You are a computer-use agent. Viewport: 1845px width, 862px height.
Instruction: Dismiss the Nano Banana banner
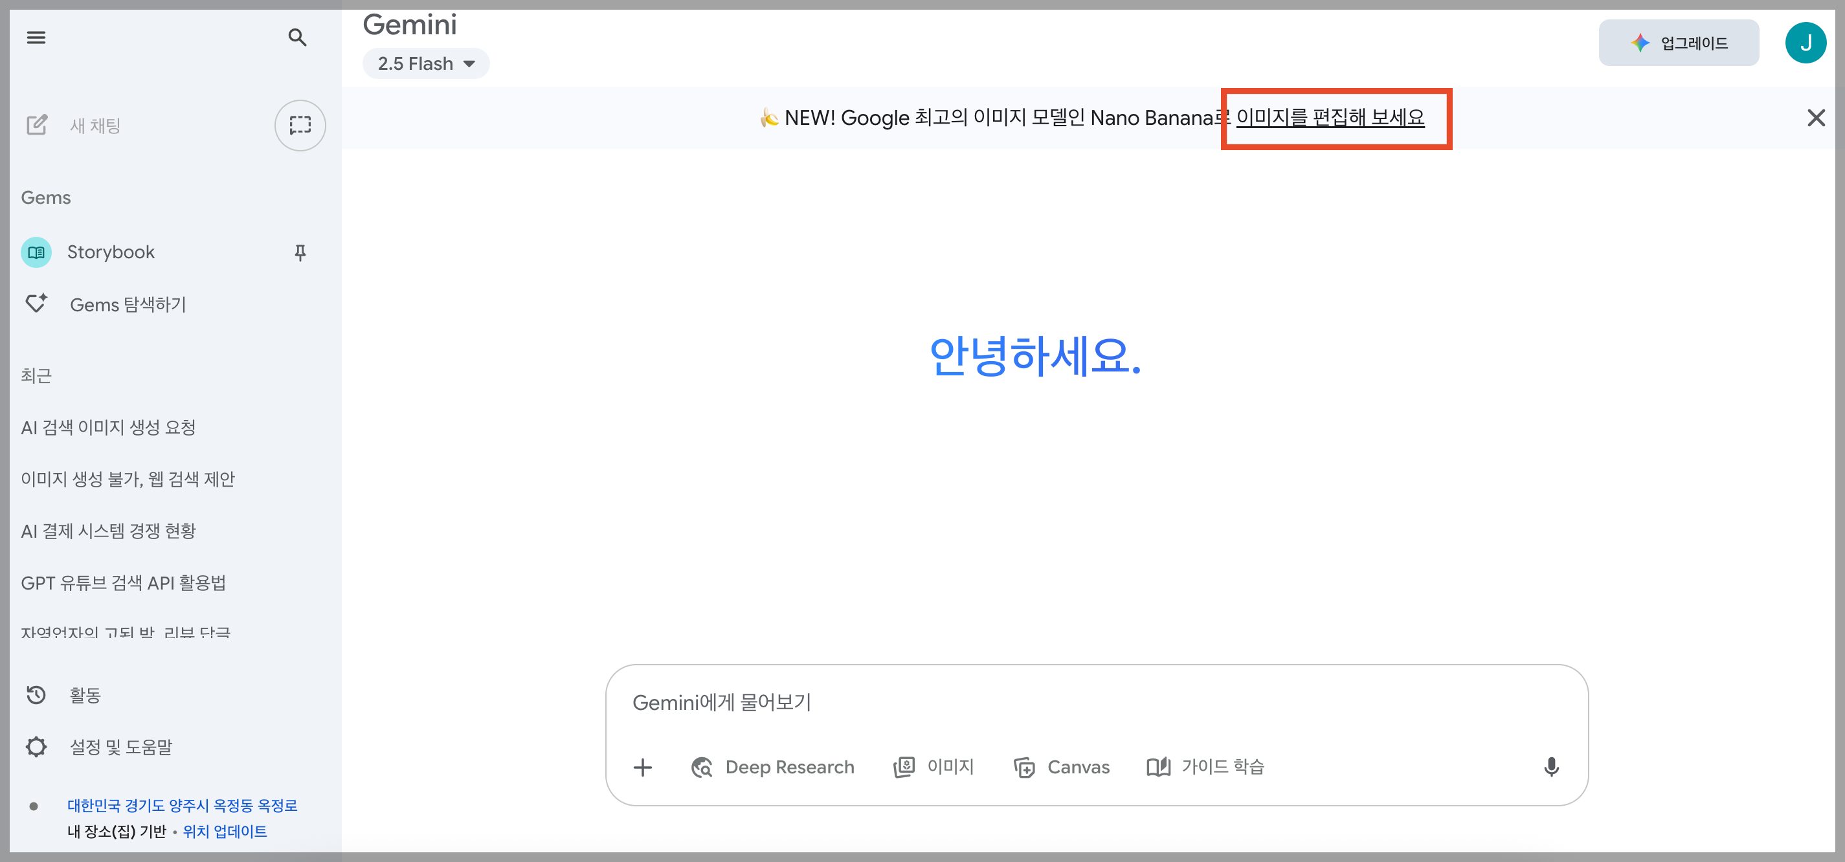[x=1816, y=118]
